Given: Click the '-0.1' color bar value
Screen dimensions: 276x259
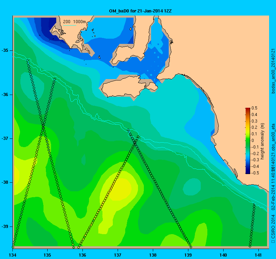Looking at the screenshot, I should (255, 147).
